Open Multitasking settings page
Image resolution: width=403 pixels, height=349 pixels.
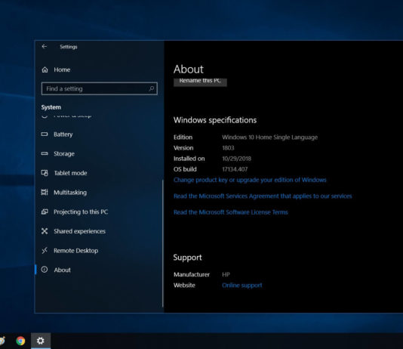pos(70,193)
